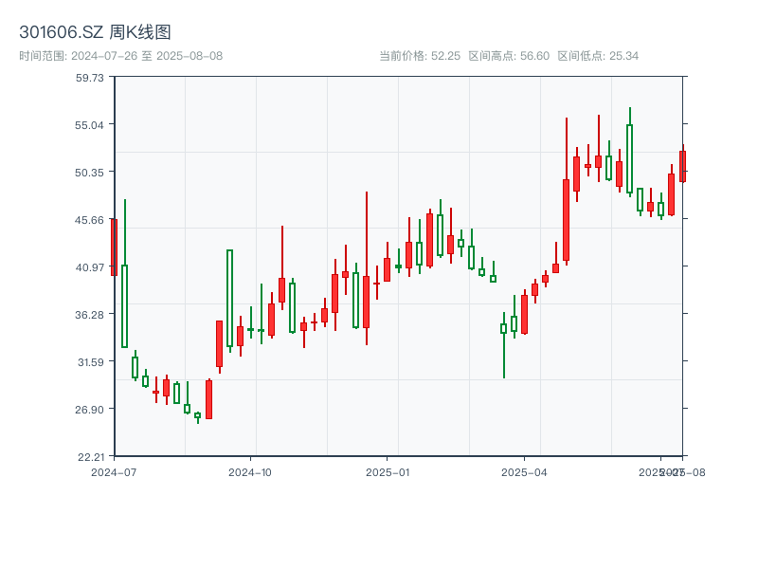This screenshot has height=569, width=758.
Task: Click the y-axis label 55.04
Action: click(89, 125)
